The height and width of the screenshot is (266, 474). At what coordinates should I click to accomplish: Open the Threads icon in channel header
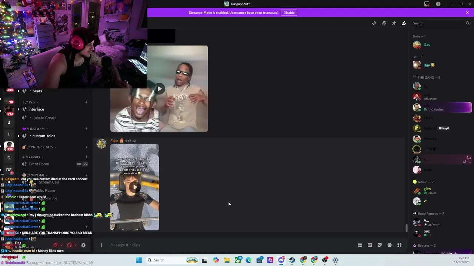click(x=374, y=23)
